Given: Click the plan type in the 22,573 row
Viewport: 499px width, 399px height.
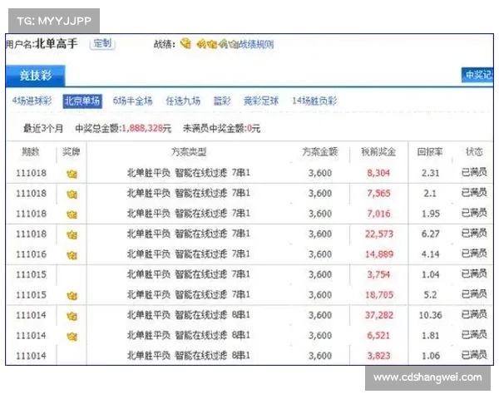Looking at the screenshot, I should click(x=189, y=234).
